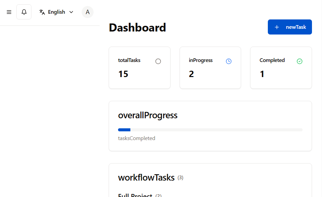The image size is (322, 197).
Task: Click the clock icon on inProgress card
Action: tap(229, 61)
